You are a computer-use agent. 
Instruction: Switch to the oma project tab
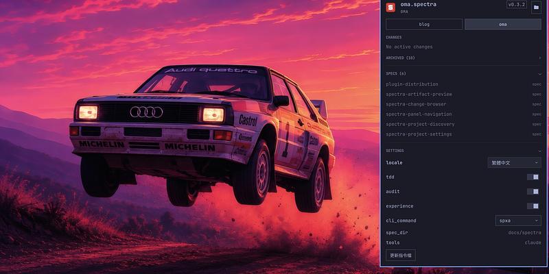point(503,24)
